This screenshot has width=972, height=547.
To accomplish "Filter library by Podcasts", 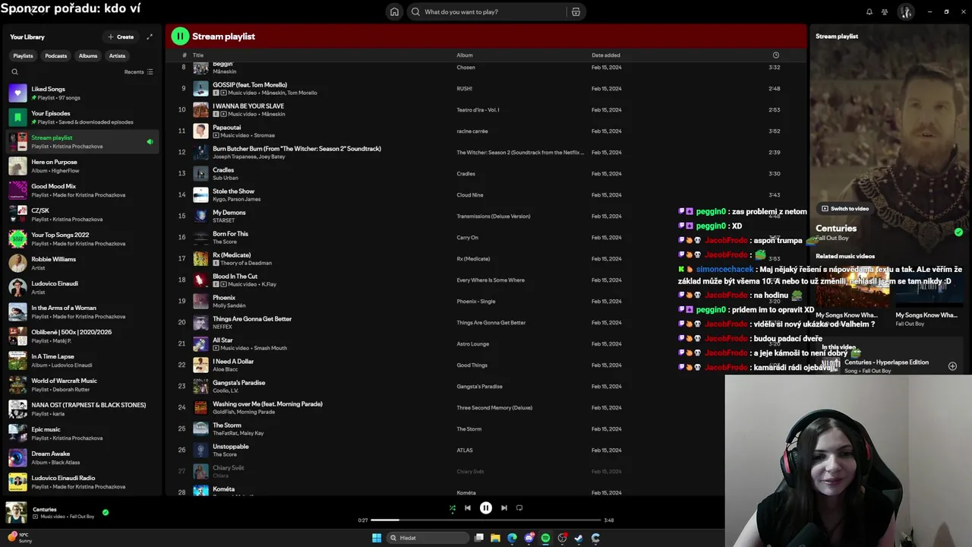I will [55, 55].
